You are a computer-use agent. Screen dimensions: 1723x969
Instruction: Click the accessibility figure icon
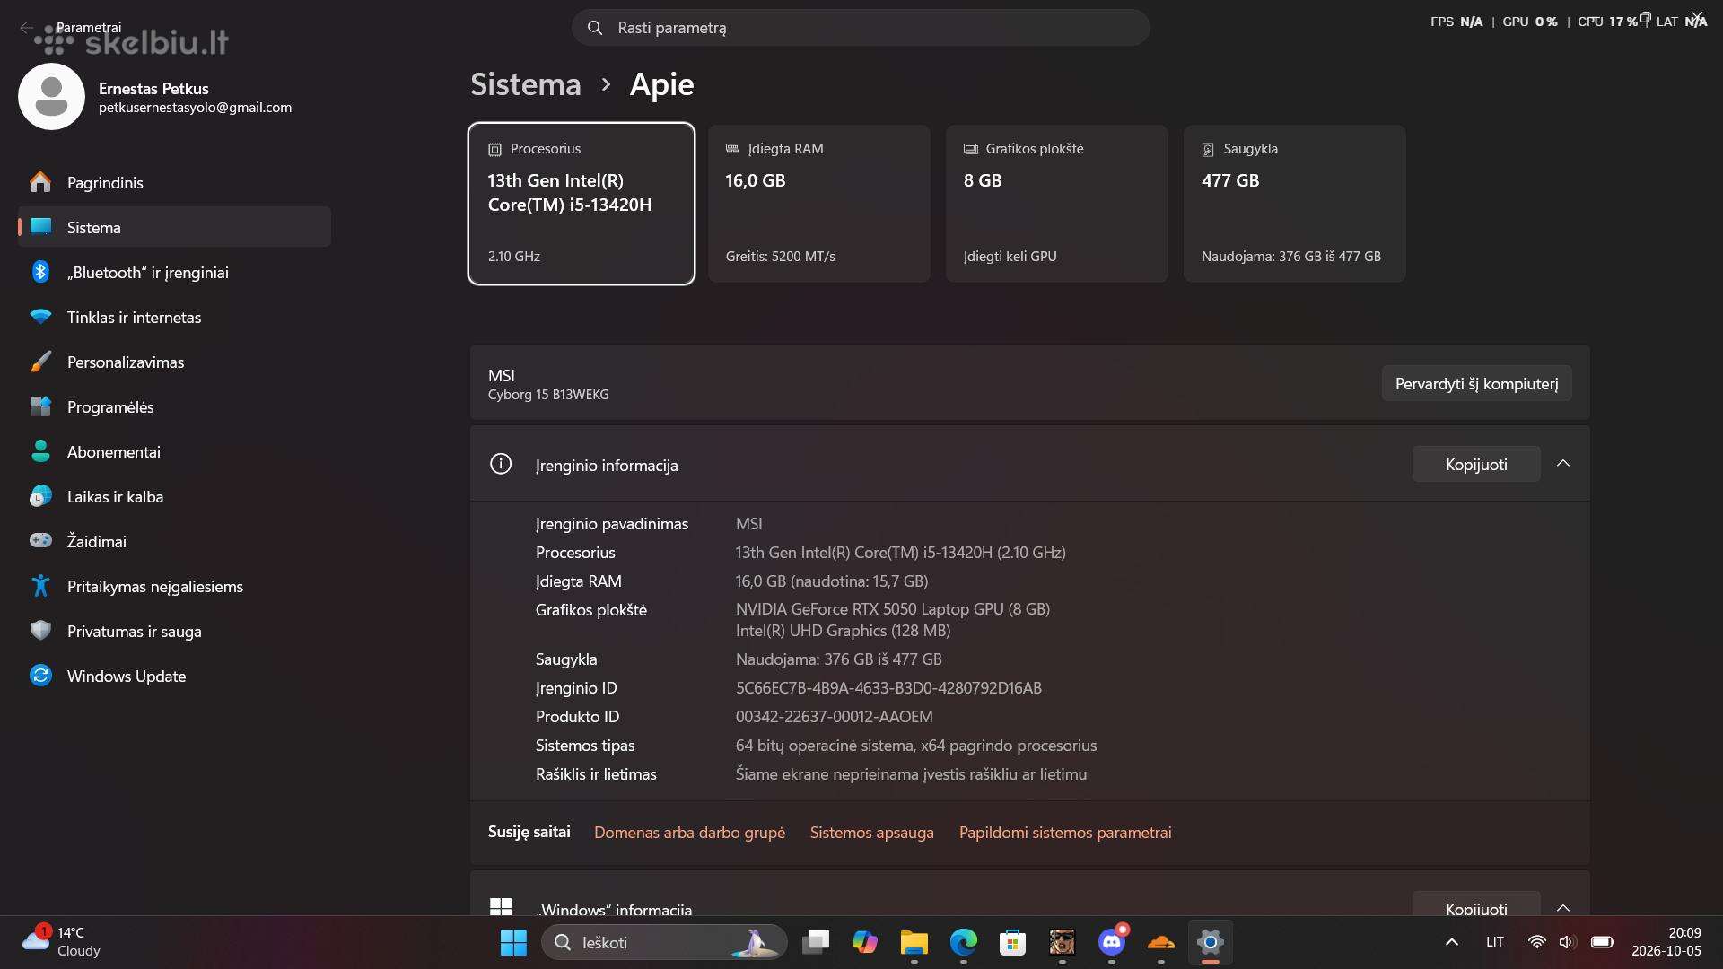[40, 586]
